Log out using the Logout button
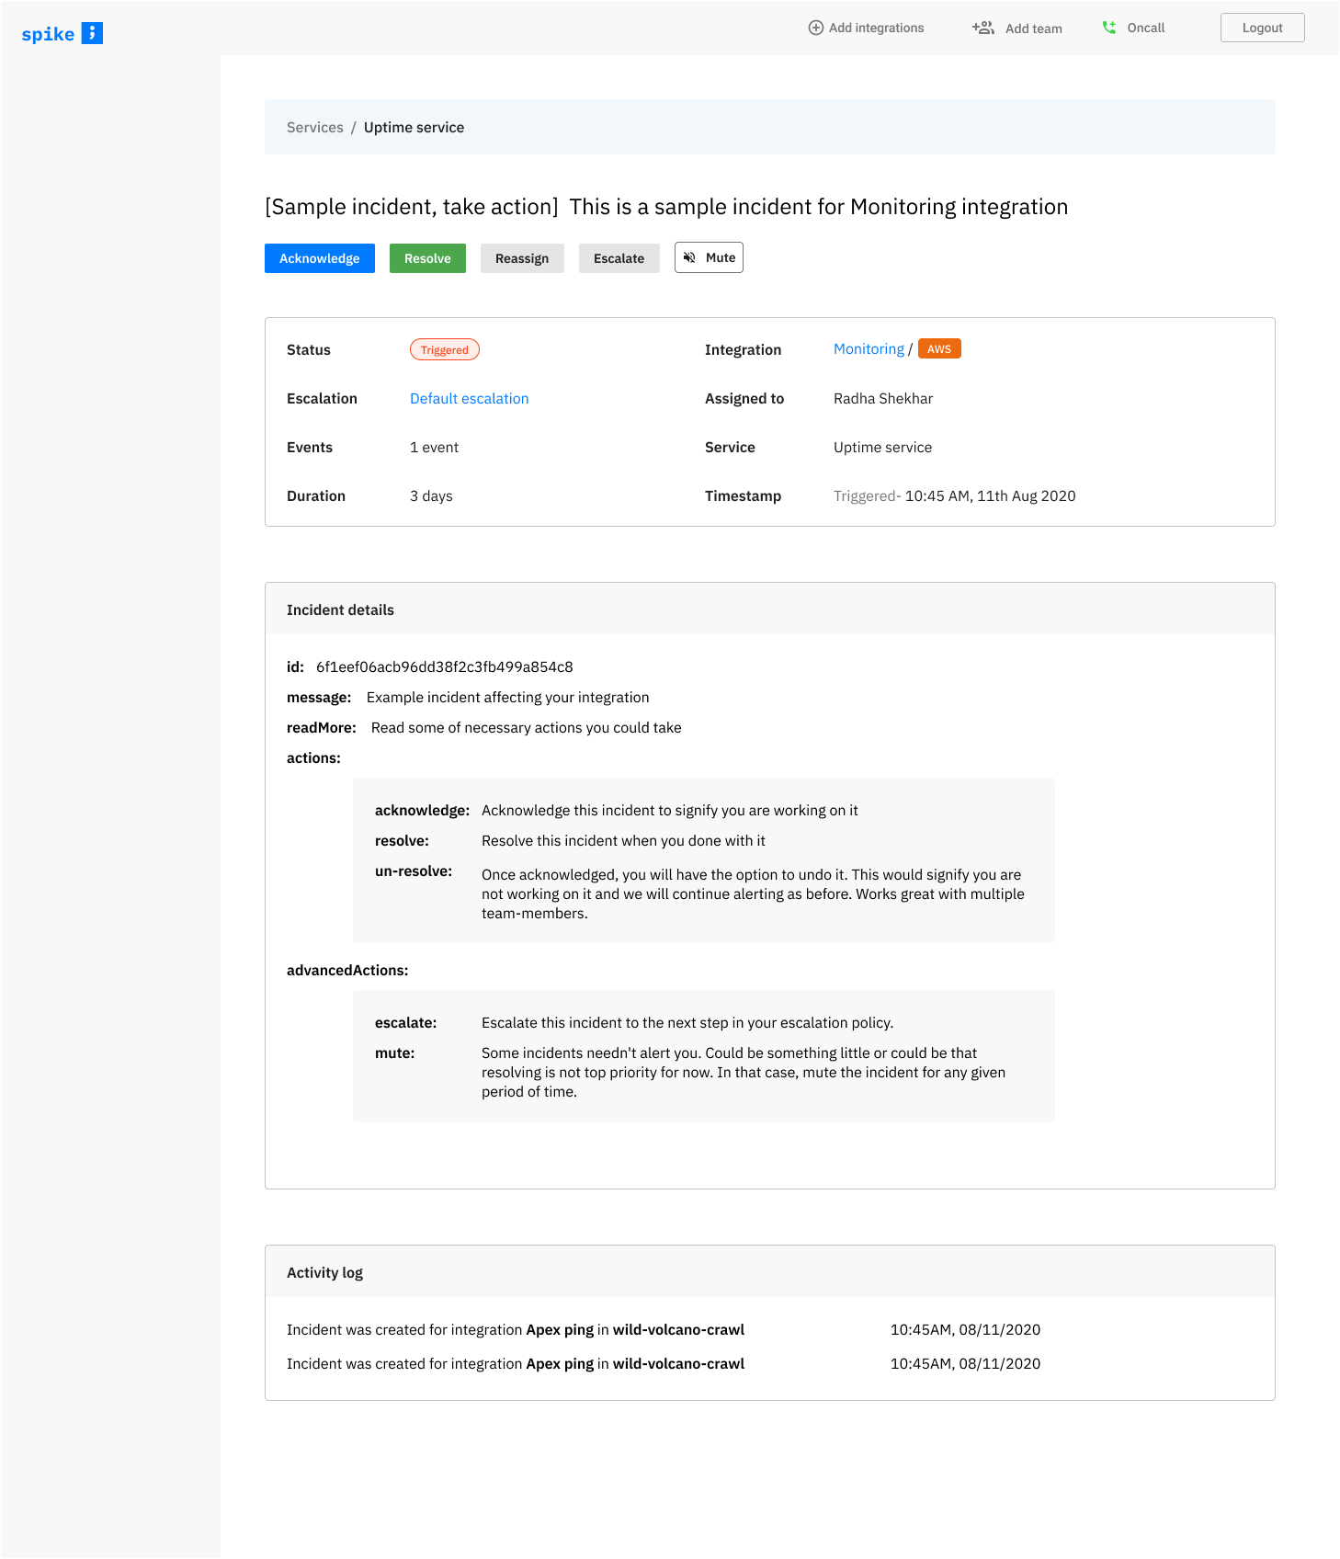The width and height of the screenshot is (1340, 1559). [1262, 28]
